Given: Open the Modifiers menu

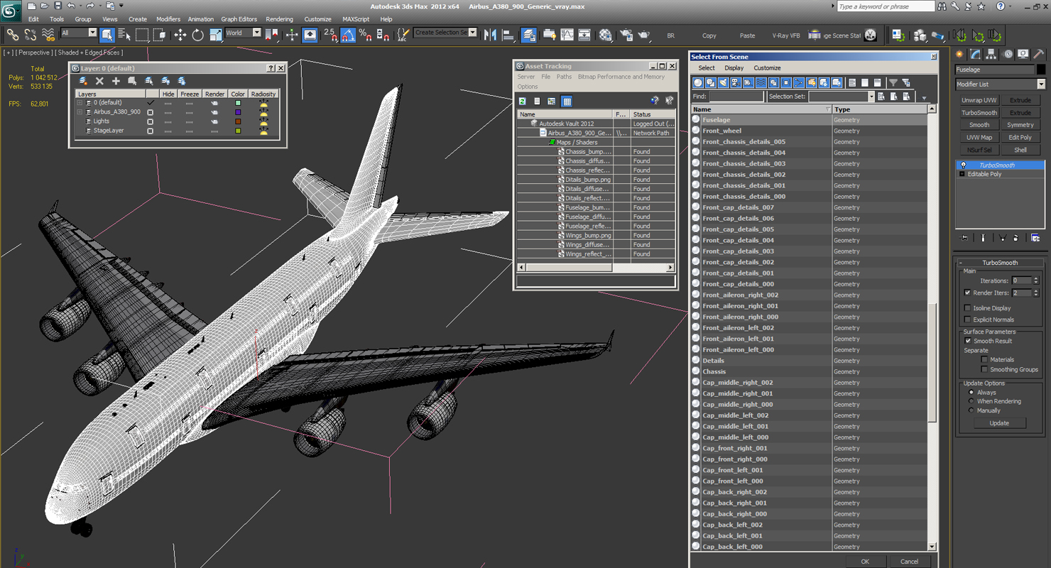Looking at the screenshot, I should [168, 19].
